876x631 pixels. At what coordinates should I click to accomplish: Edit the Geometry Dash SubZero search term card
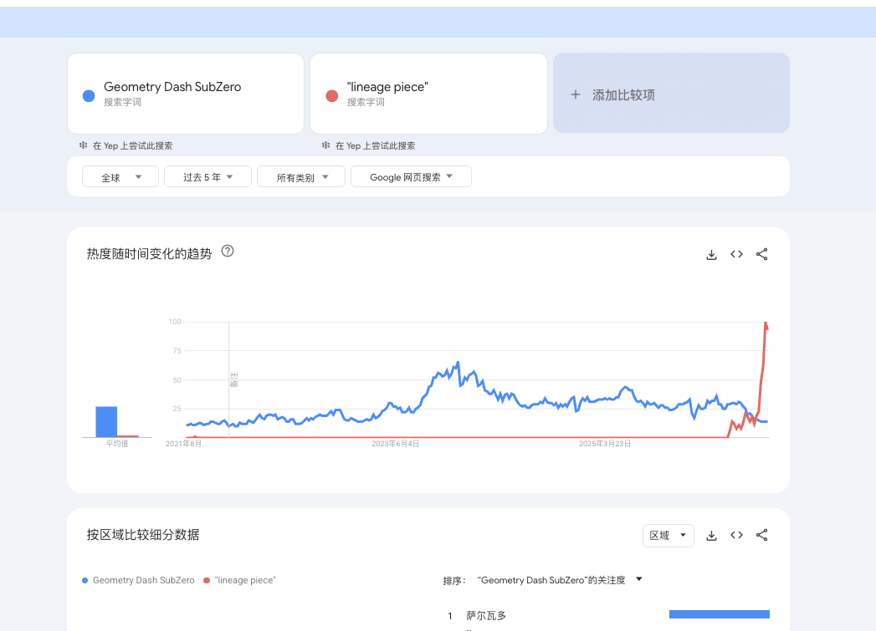coord(186,94)
